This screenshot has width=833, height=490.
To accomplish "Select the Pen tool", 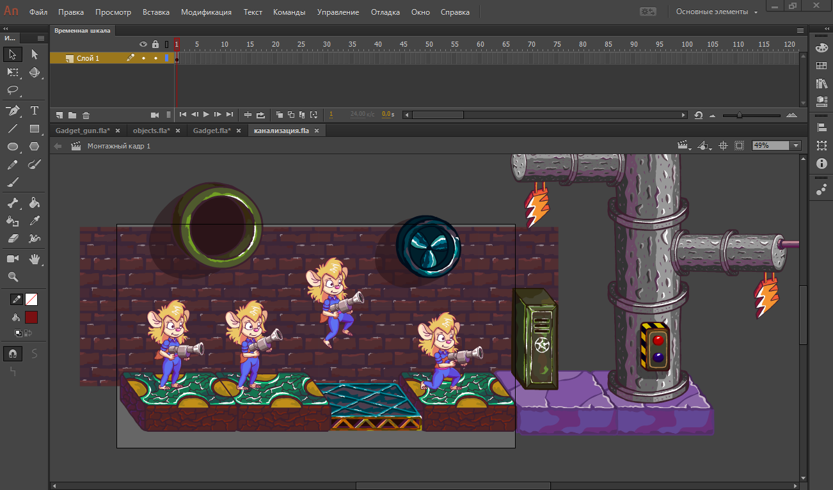I will [13, 111].
